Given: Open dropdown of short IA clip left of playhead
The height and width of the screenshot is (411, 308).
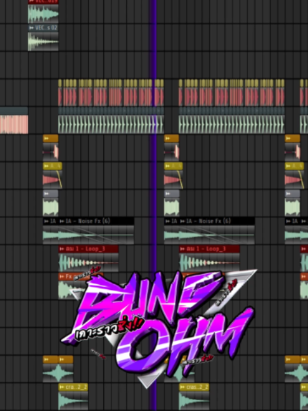Looking at the screenshot, I should pyautogui.click(x=47, y=221).
